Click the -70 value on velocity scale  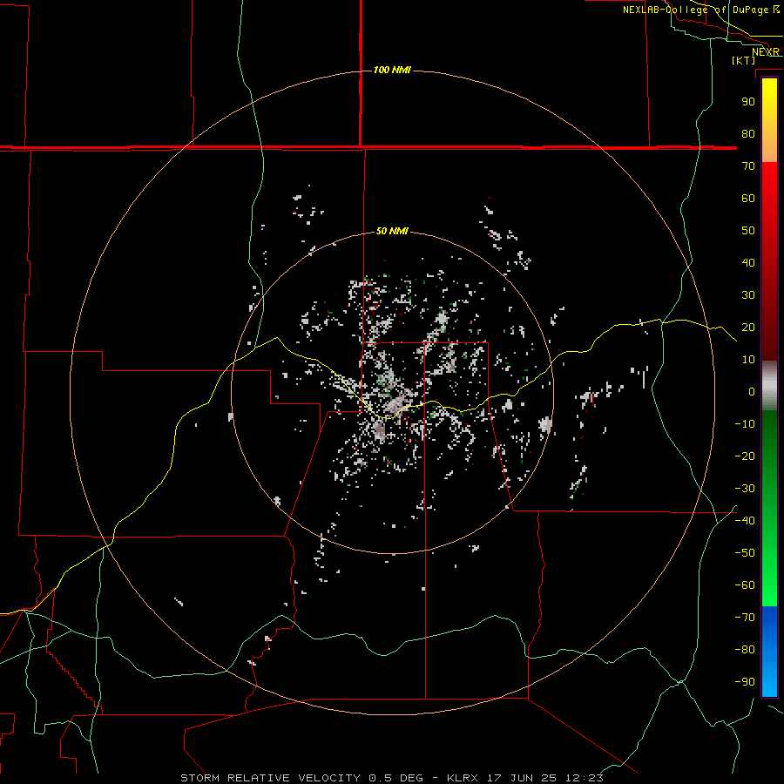[x=745, y=617]
